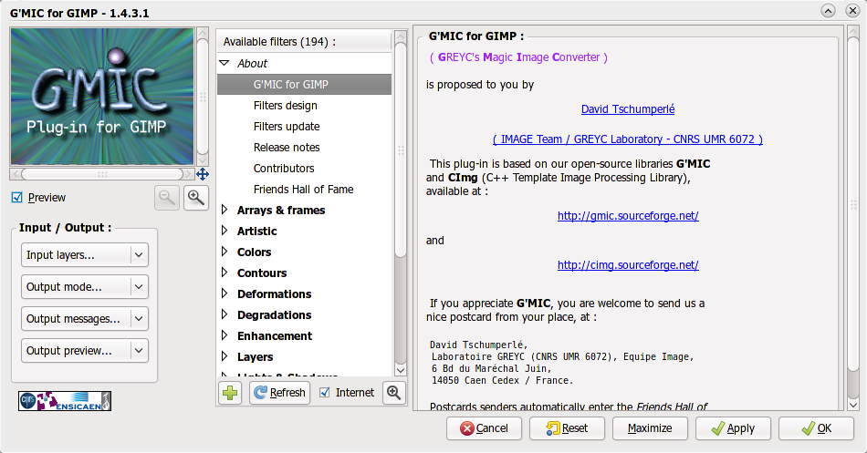Open cimg.sourceforge.net link
The height and width of the screenshot is (453, 867).
tap(628, 265)
